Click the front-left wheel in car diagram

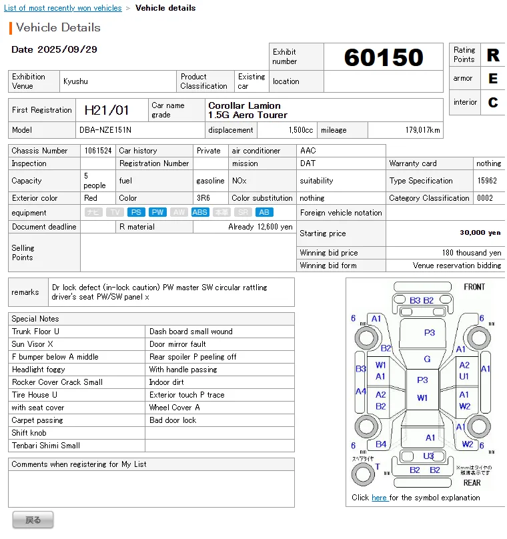pyautogui.click(x=366, y=337)
